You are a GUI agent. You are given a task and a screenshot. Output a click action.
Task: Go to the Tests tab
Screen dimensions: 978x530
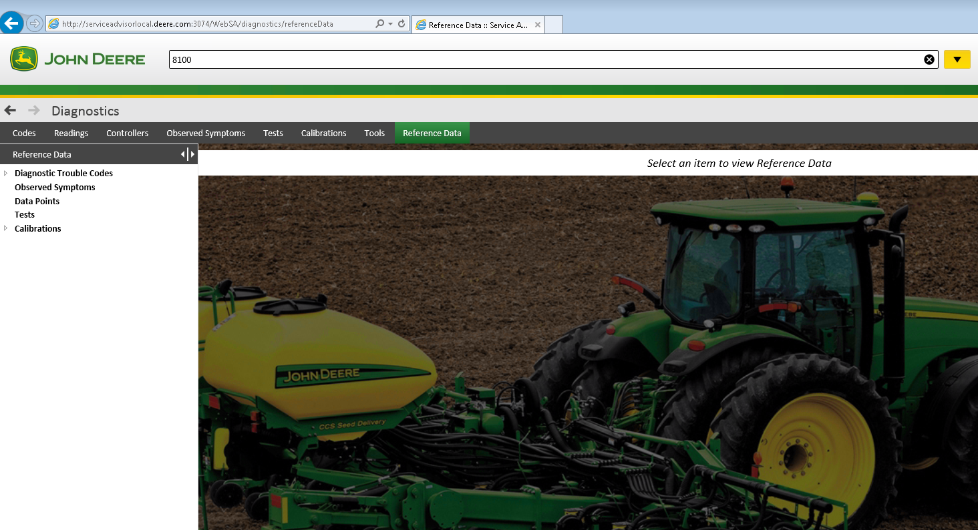[273, 133]
